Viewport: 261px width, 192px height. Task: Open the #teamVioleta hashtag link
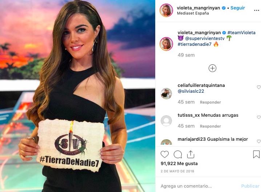(x=241, y=32)
